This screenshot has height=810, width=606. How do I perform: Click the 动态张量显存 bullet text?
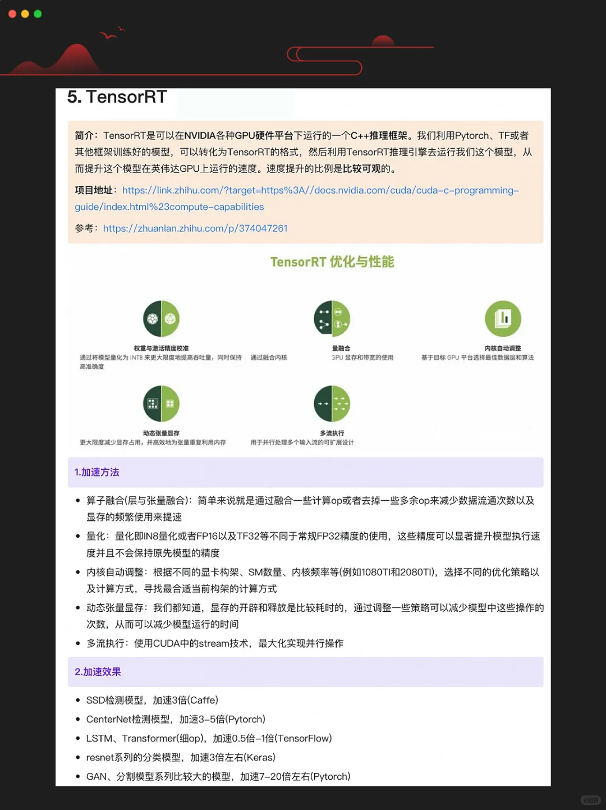point(315,616)
